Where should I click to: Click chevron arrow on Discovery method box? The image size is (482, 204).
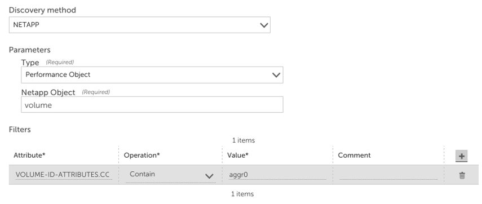coord(264,25)
